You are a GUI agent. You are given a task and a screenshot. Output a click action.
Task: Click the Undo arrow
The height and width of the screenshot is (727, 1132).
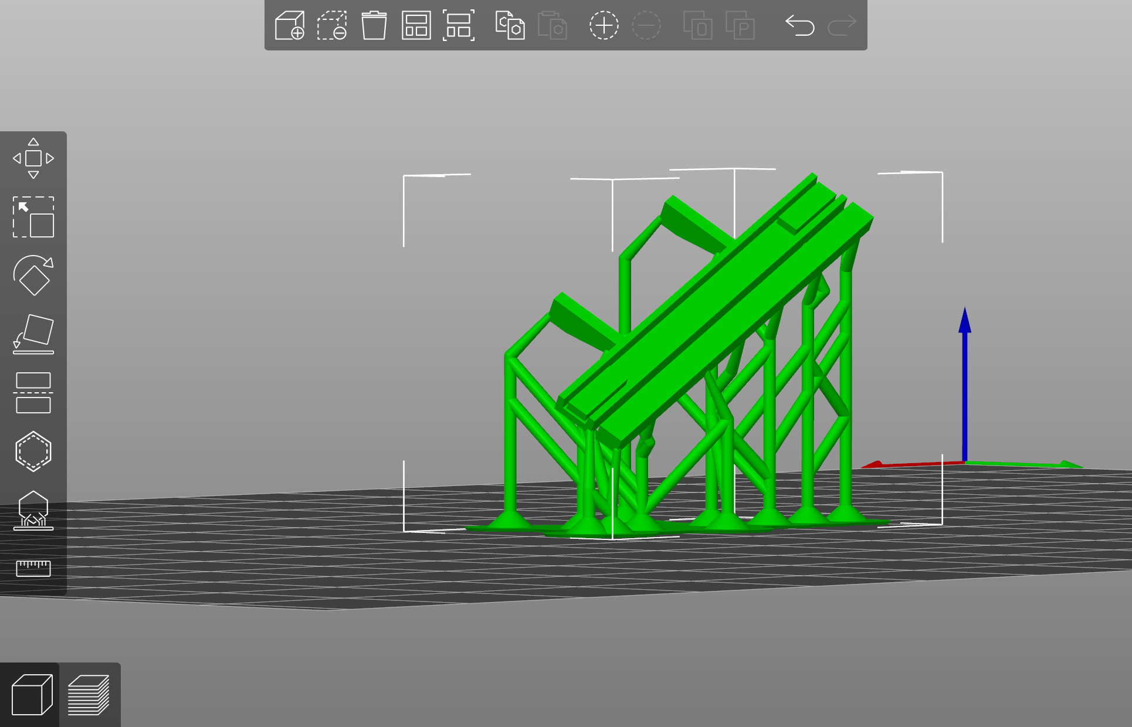pyautogui.click(x=799, y=26)
